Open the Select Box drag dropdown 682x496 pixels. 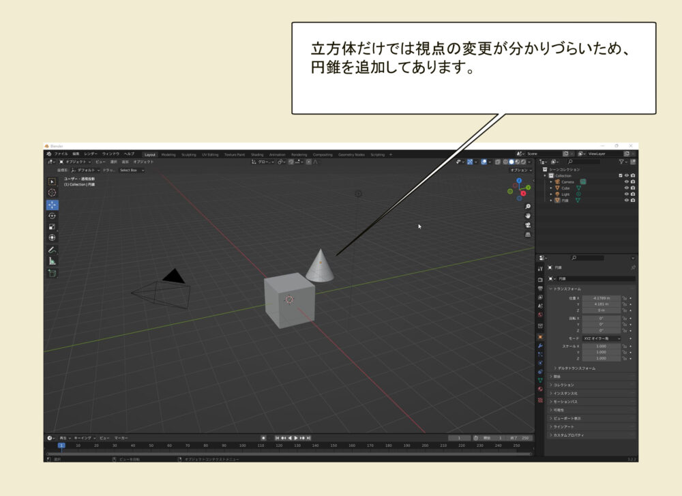pos(132,170)
